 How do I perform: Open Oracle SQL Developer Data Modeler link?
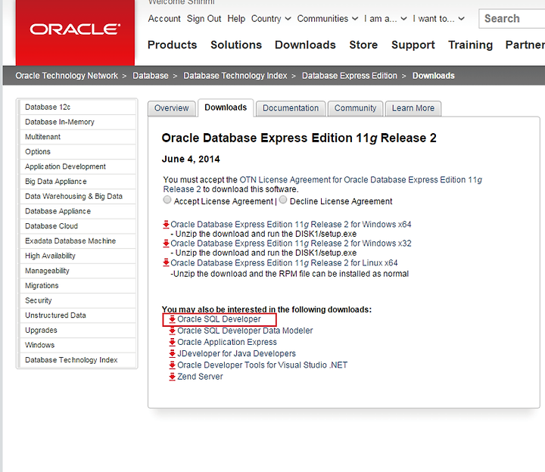point(245,331)
